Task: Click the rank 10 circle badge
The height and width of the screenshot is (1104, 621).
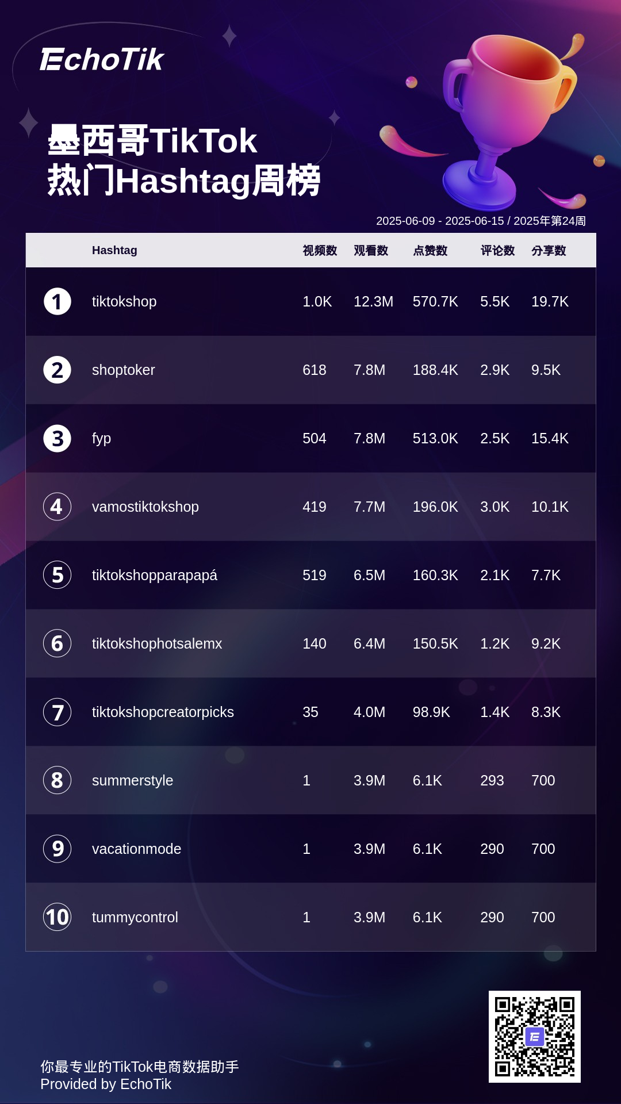Action: [57, 917]
